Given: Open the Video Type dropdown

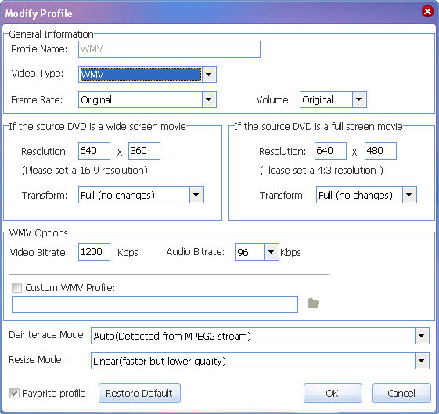Looking at the screenshot, I should tap(209, 74).
